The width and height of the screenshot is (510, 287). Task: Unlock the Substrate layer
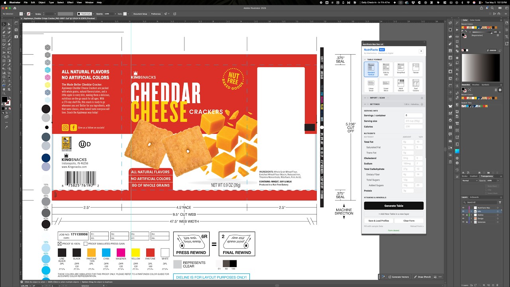(x=467, y=222)
